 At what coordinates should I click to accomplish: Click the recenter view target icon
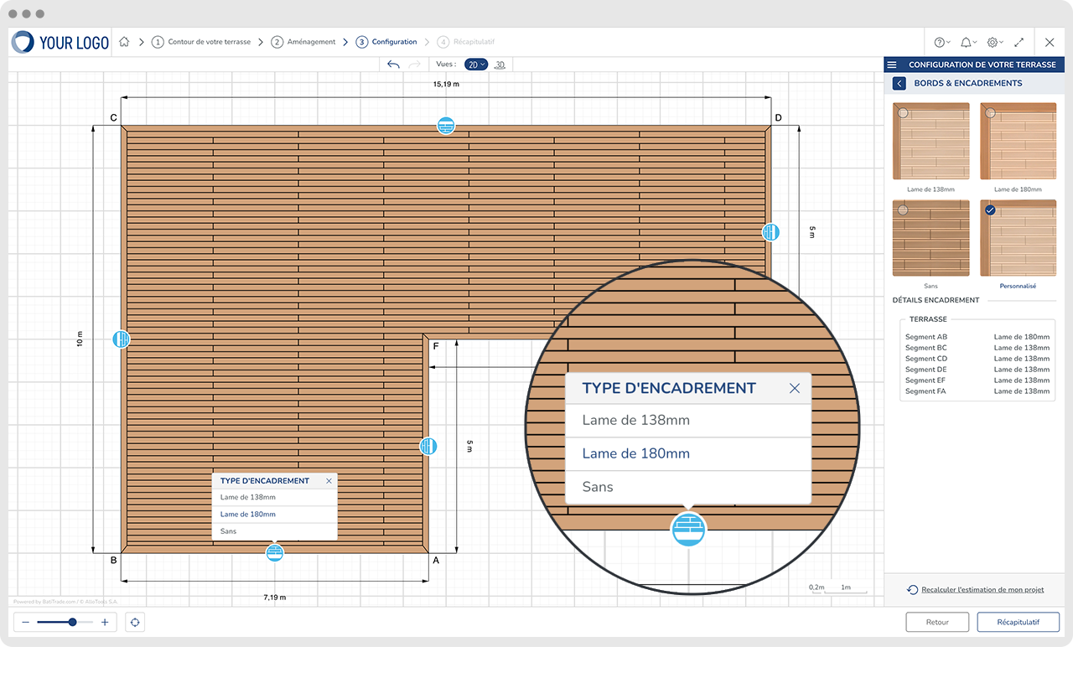(x=135, y=622)
